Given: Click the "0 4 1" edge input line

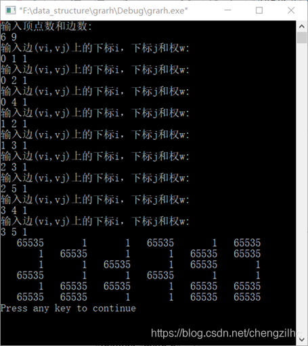Looking at the screenshot, I should (x=14, y=102).
